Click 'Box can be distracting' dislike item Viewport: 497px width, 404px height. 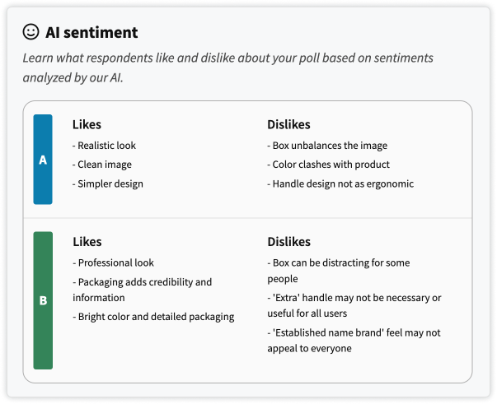click(339, 272)
